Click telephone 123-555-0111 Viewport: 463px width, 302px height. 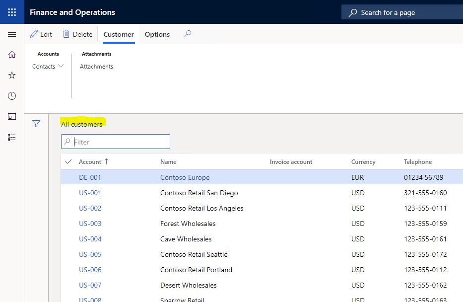coord(425,208)
